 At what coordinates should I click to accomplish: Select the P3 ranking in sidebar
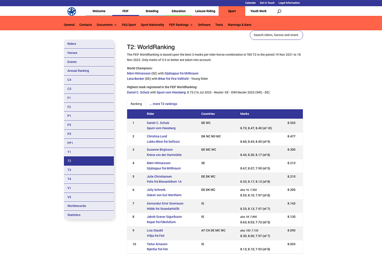89,134
